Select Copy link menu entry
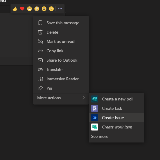The width and height of the screenshot is (160, 160). point(61,51)
